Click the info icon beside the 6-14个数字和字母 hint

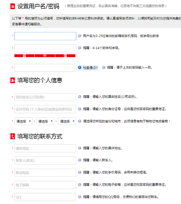click(80, 48)
